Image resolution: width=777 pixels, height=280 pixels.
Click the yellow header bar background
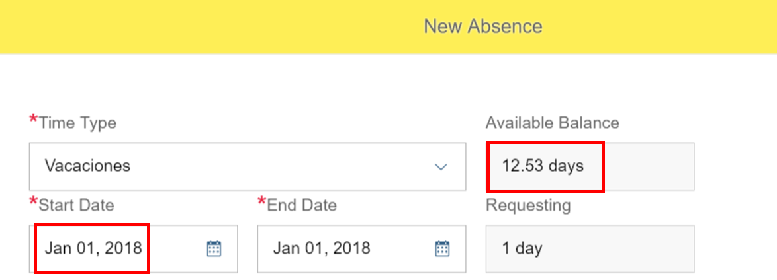pyautogui.click(x=198, y=26)
